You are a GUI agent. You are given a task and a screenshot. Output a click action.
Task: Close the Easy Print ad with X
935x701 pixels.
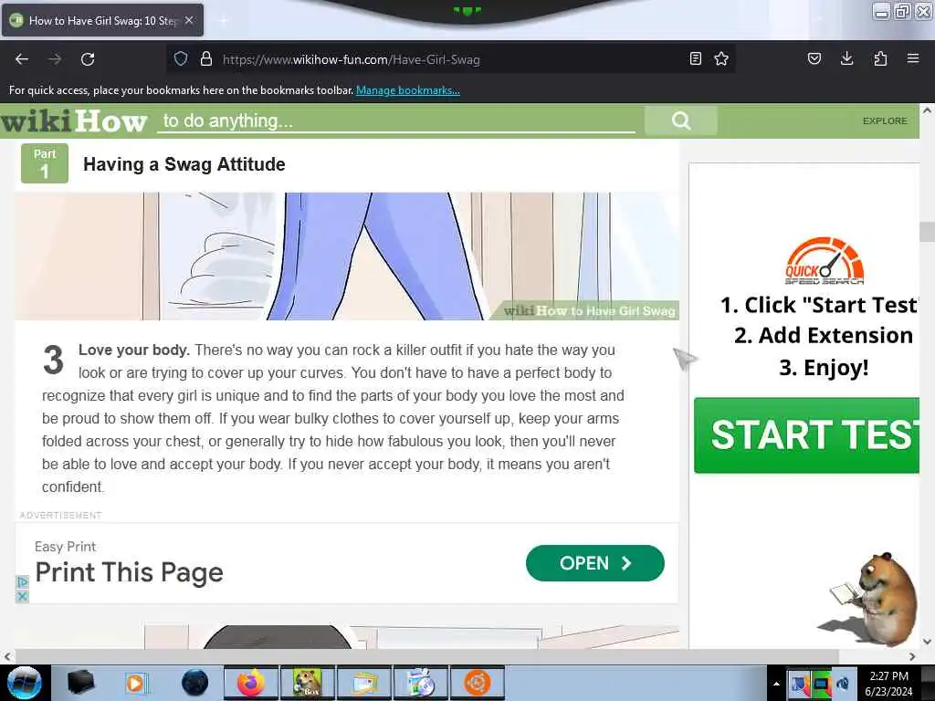(22, 596)
